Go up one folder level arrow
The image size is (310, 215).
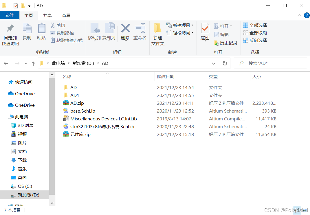click(x=33, y=63)
